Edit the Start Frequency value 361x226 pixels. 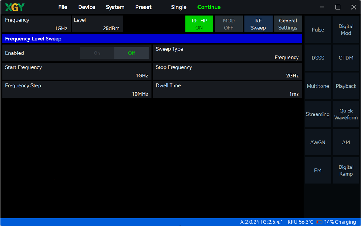coord(77,71)
